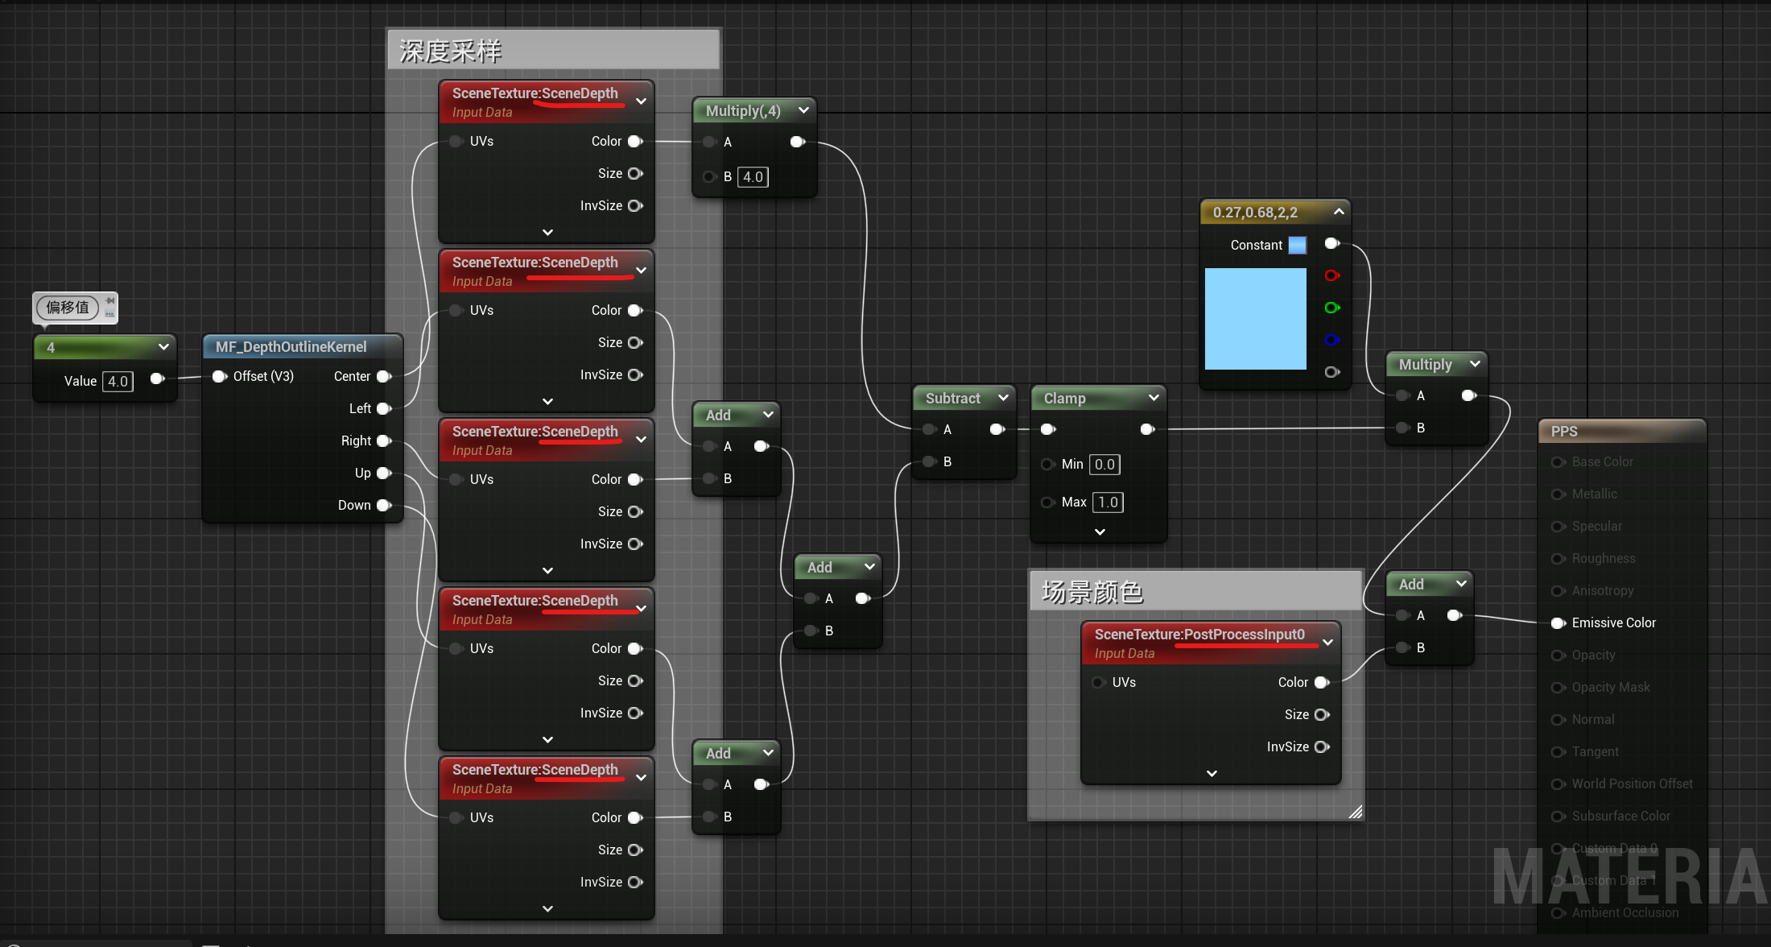
Task: Expand the Clamp node's bottom chevron
Action: (1100, 532)
